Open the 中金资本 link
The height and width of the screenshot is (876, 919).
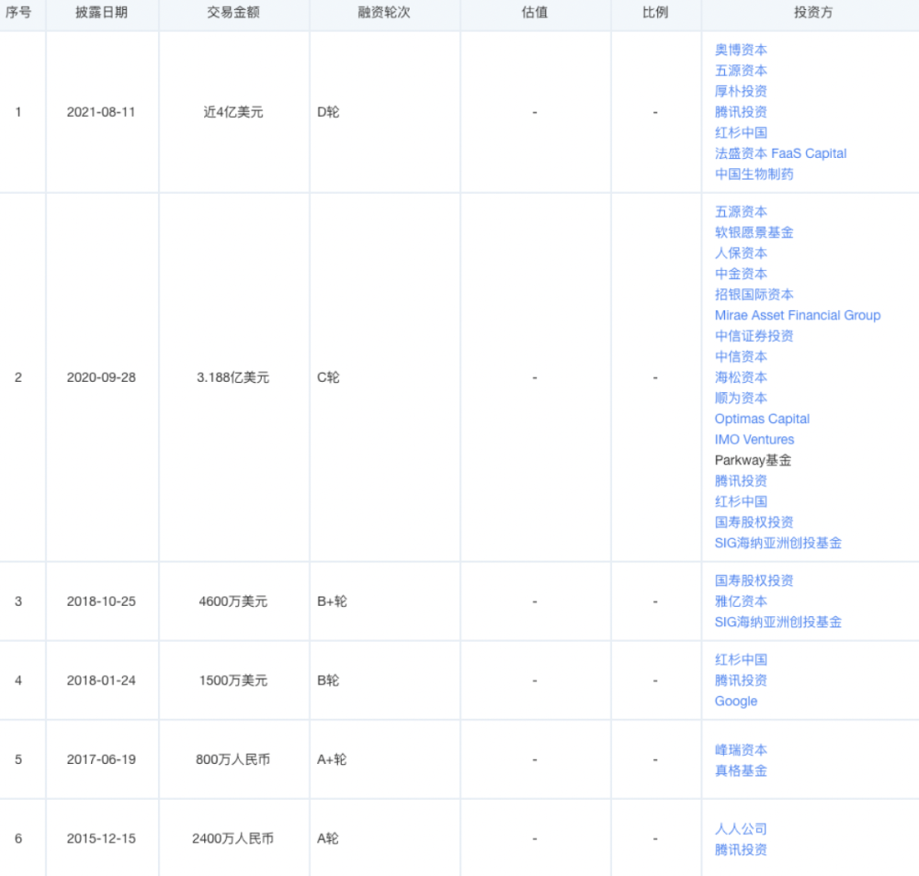(741, 274)
